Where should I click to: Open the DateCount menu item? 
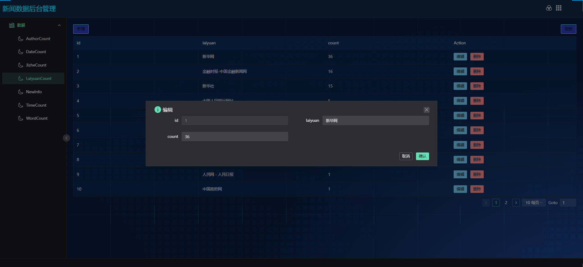tap(36, 52)
